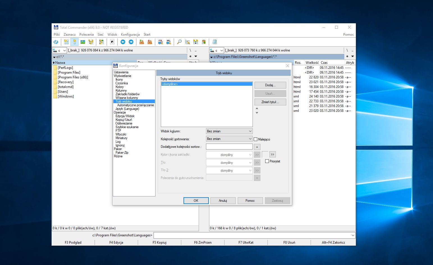The width and height of the screenshot is (433, 265).
Task: Click the synchronize directories toolbar icon
Action: [x=196, y=42]
